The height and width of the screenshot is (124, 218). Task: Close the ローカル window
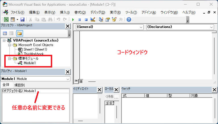pyautogui.click(x=116, y=90)
